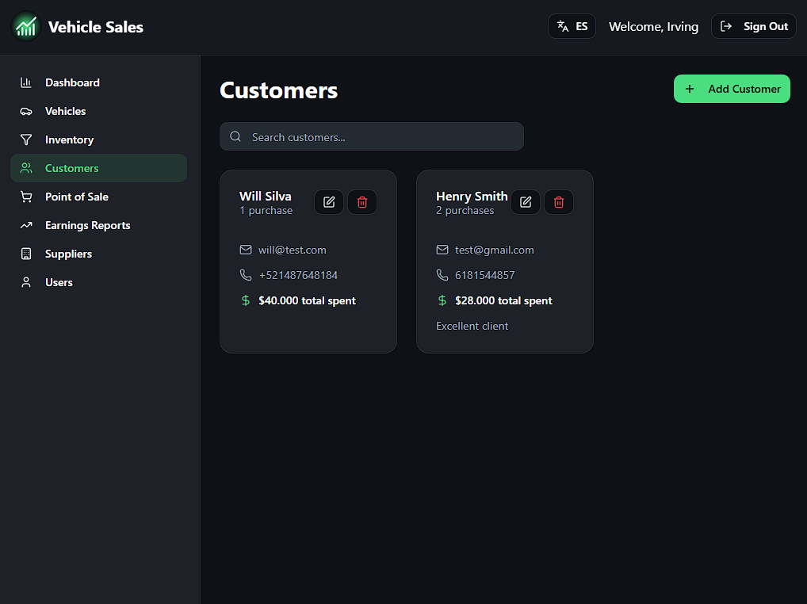Click the 1 purchase label
This screenshot has height=604, width=807.
click(x=266, y=210)
